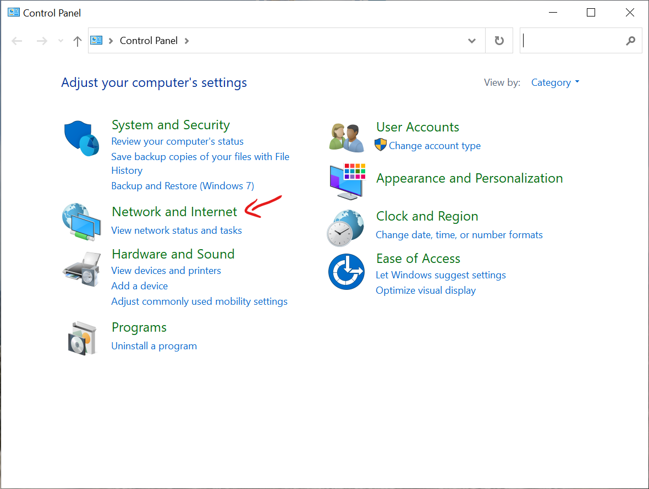Click the Hardware and Sound printer icon
The height and width of the screenshot is (489, 649).
[81, 269]
